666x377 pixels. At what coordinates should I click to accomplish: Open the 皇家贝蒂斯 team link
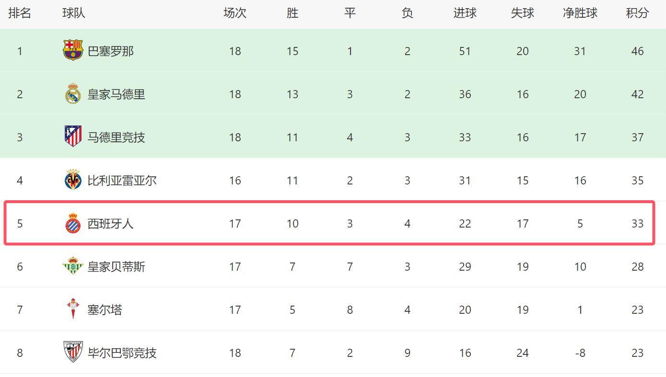[x=116, y=267]
